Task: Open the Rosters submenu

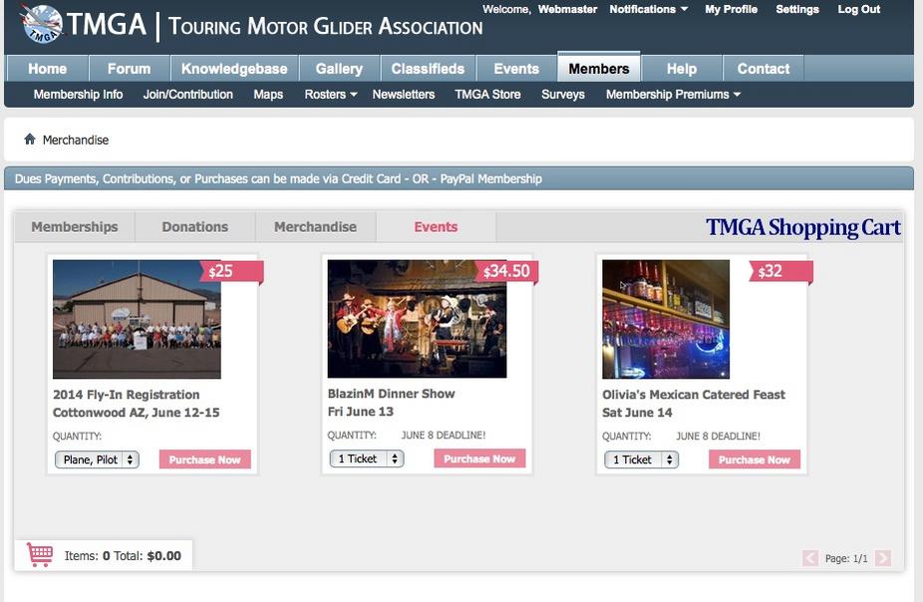Action: (x=330, y=95)
